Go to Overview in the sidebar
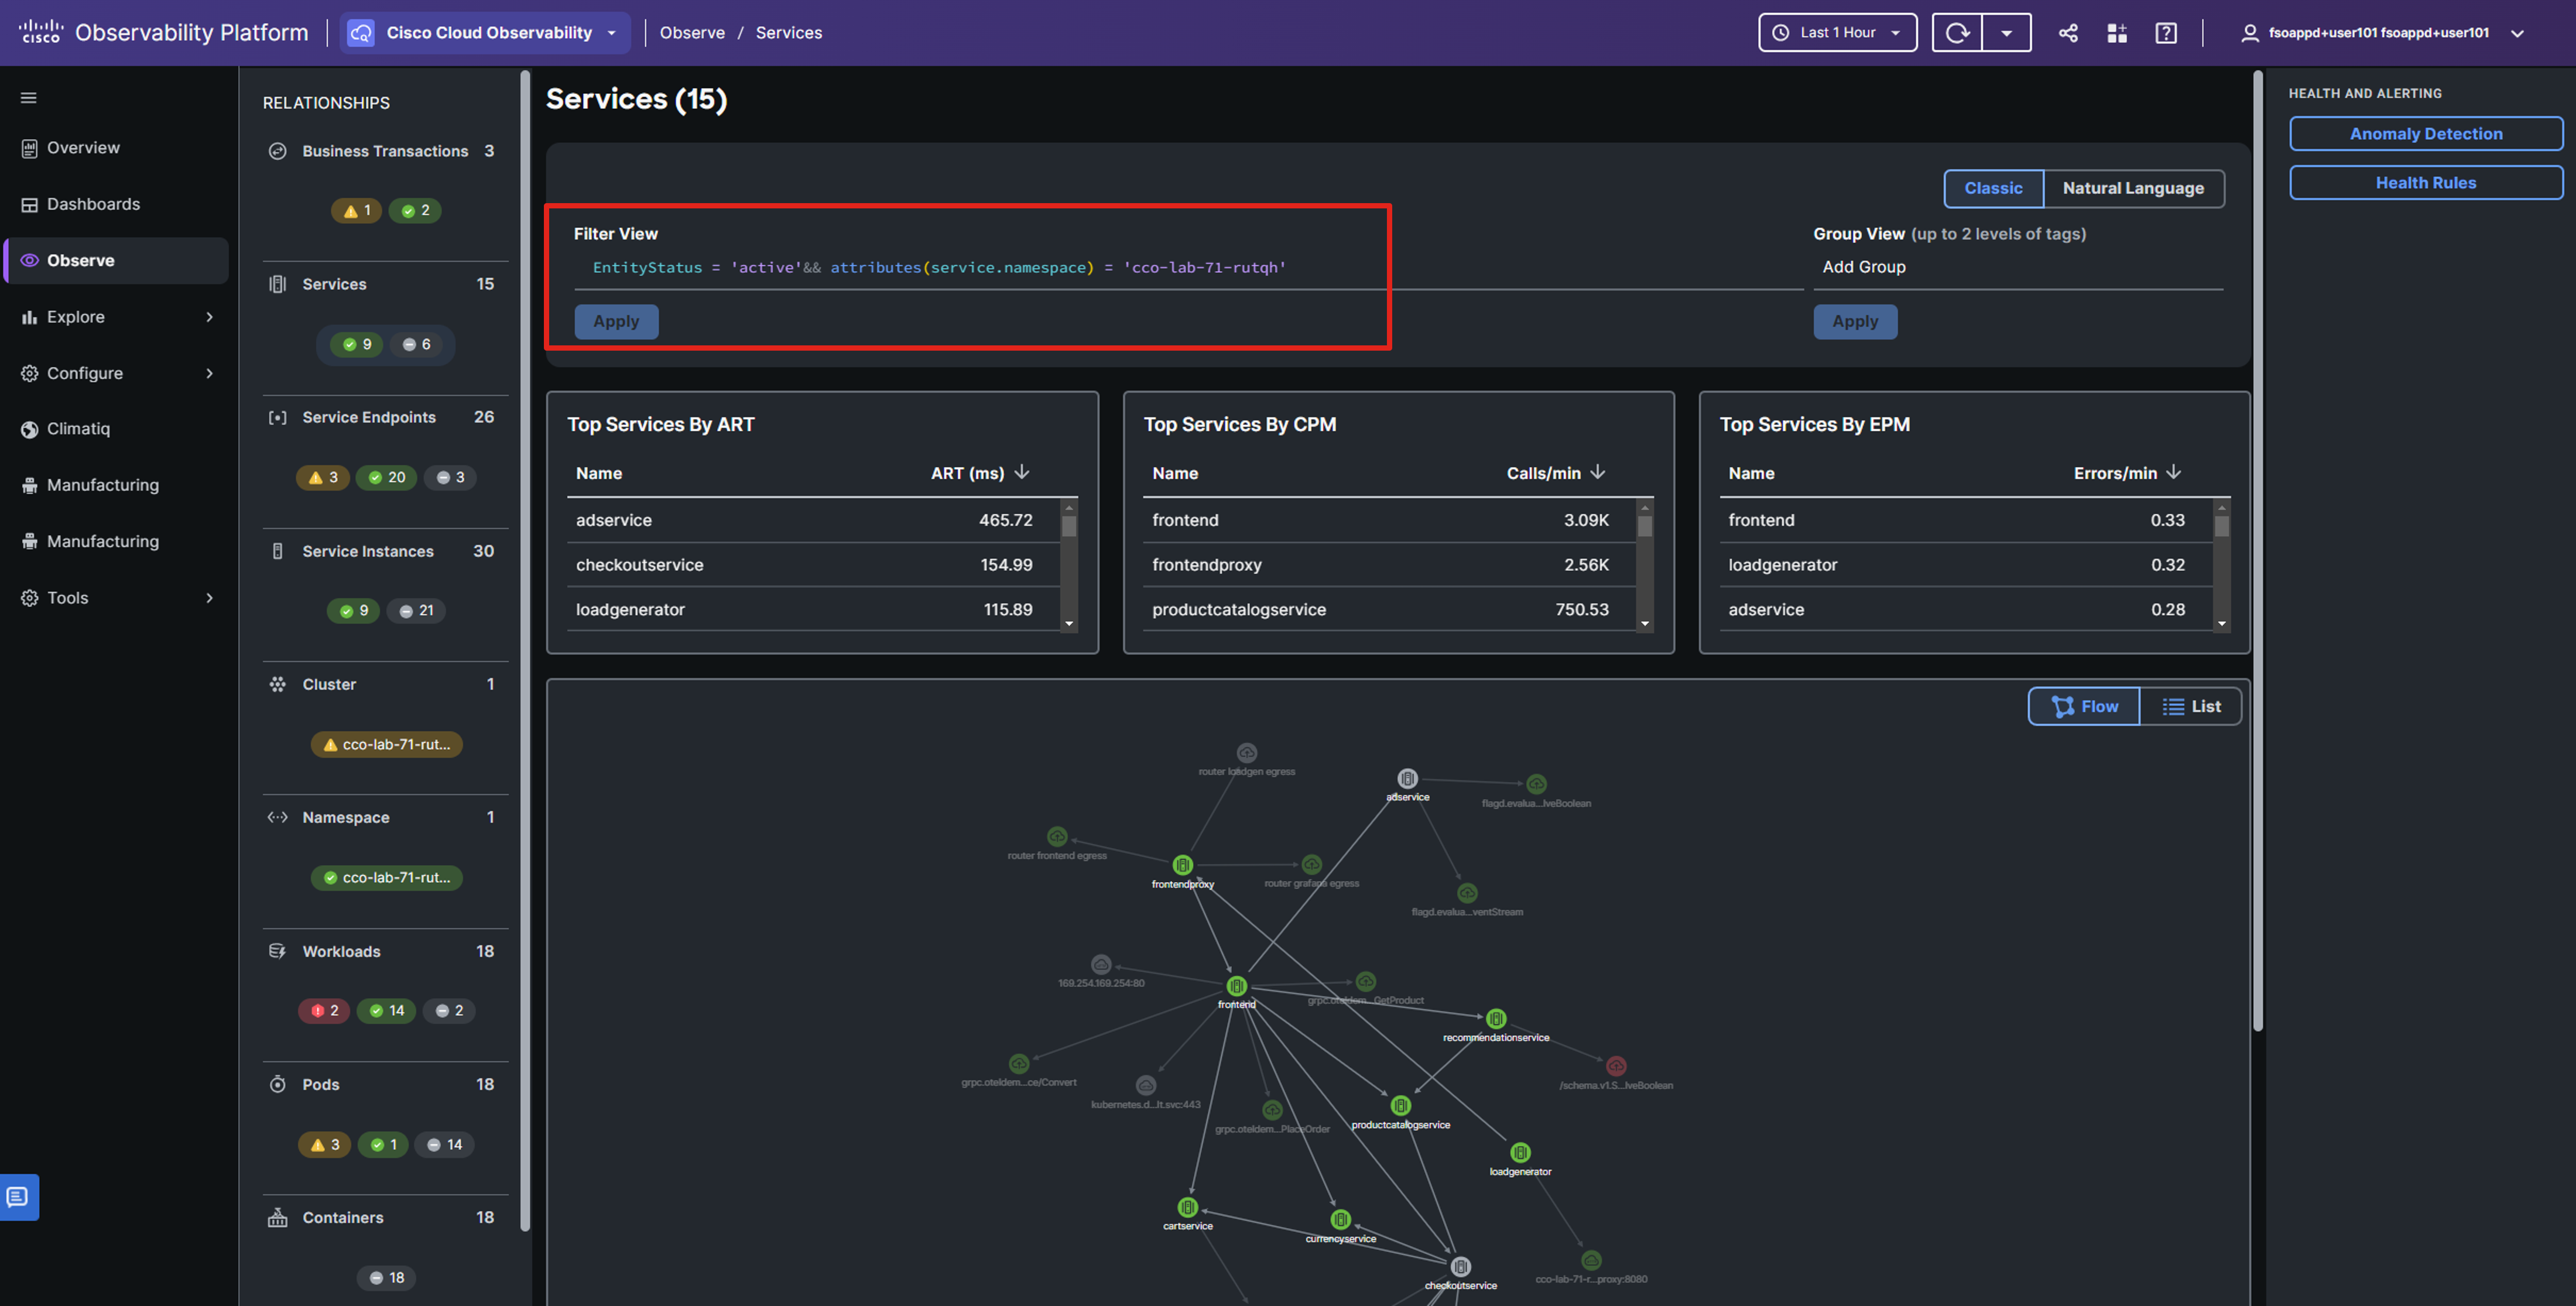Image resolution: width=2576 pixels, height=1306 pixels. click(x=83, y=148)
